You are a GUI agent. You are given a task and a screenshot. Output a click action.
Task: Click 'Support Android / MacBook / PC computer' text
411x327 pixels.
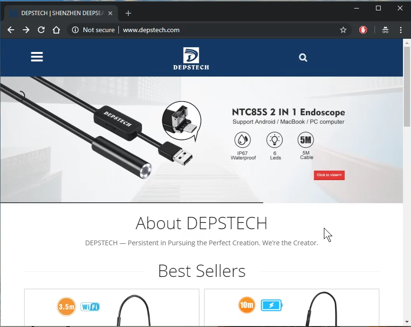[x=288, y=122]
